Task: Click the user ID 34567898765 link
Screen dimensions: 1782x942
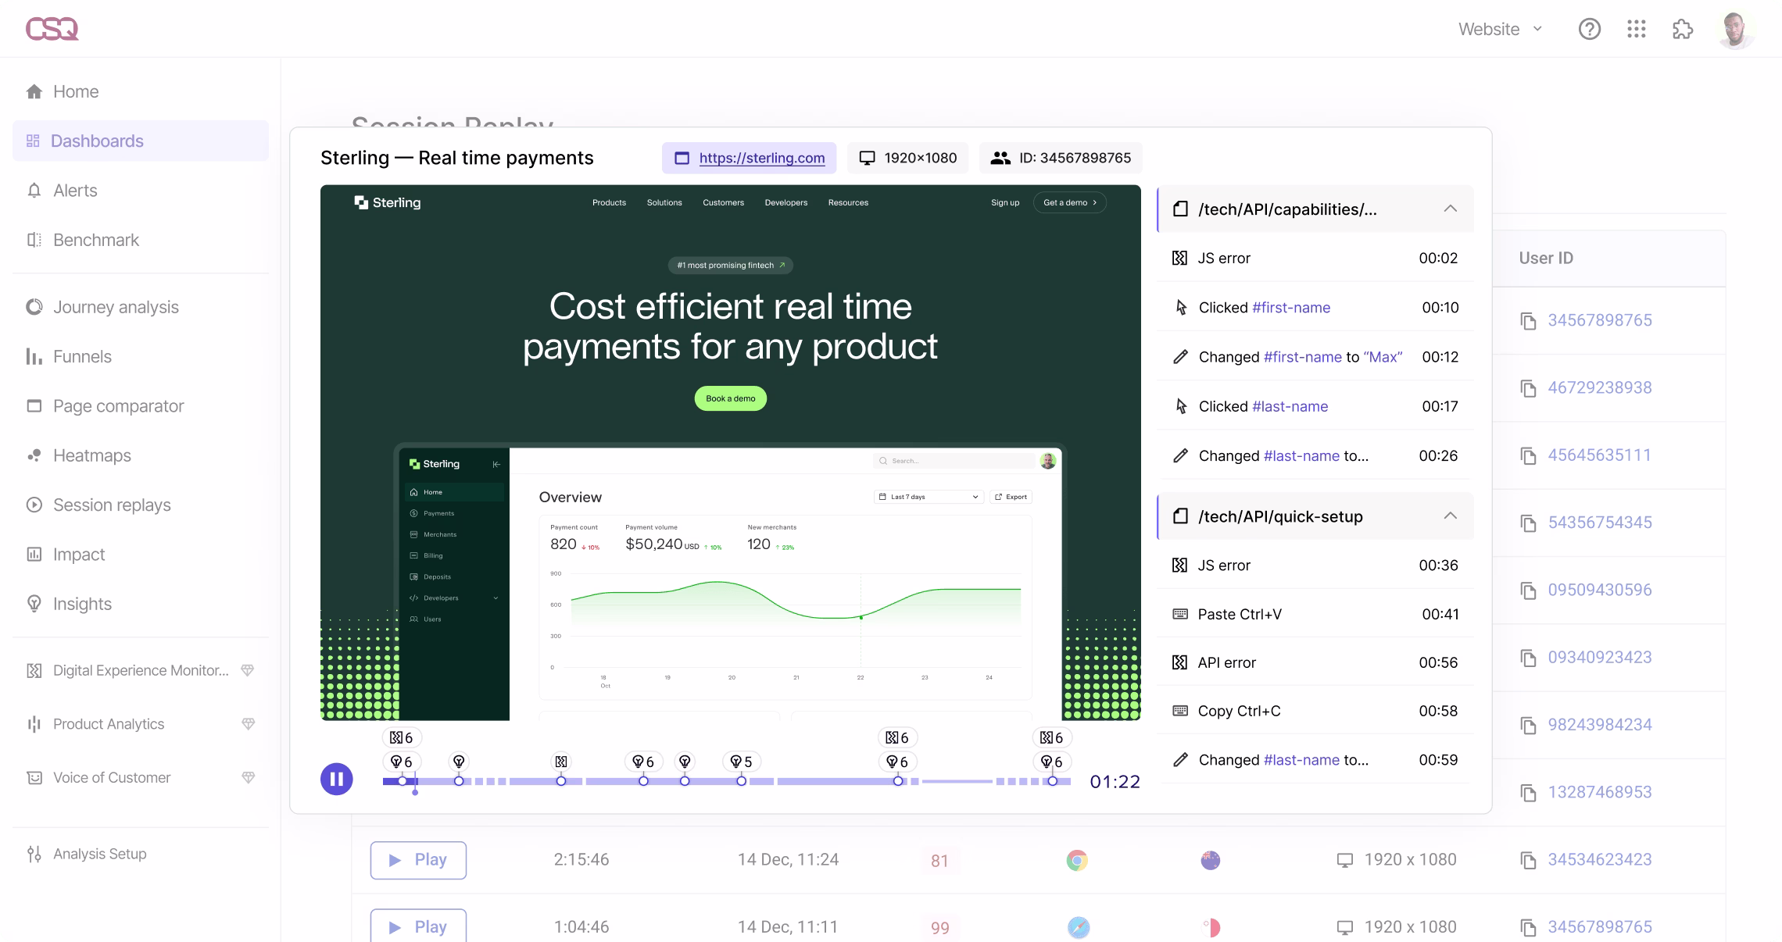Action: [1599, 320]
